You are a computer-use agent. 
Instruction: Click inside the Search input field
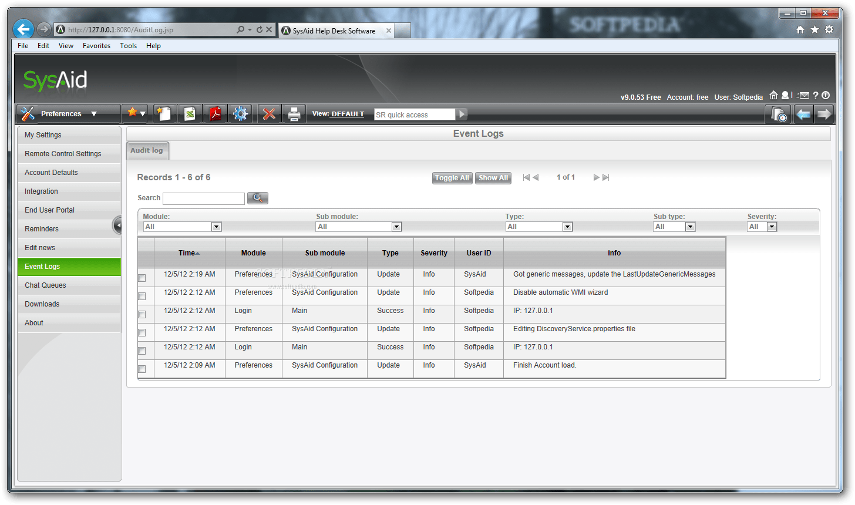click(x=204, y=198)
